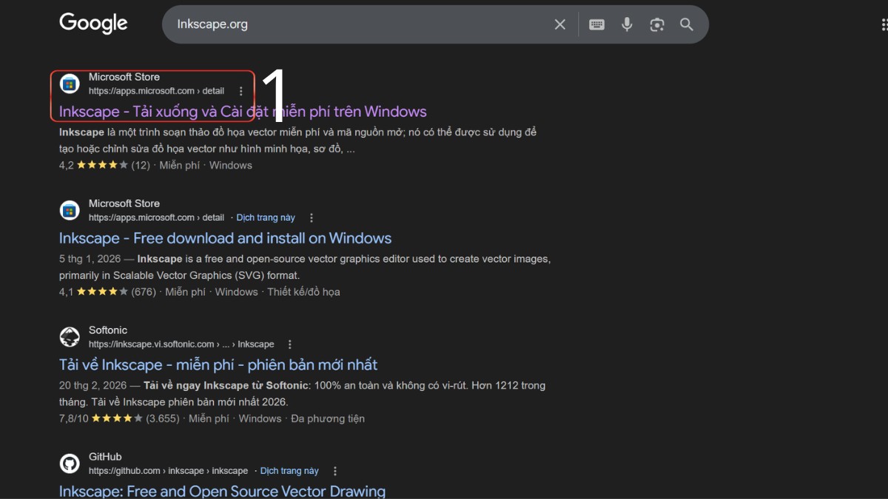Open the three-dot menu on first Microsoft Store result
The height and width of the screenshot is (499, 888).
coord(240,90)
